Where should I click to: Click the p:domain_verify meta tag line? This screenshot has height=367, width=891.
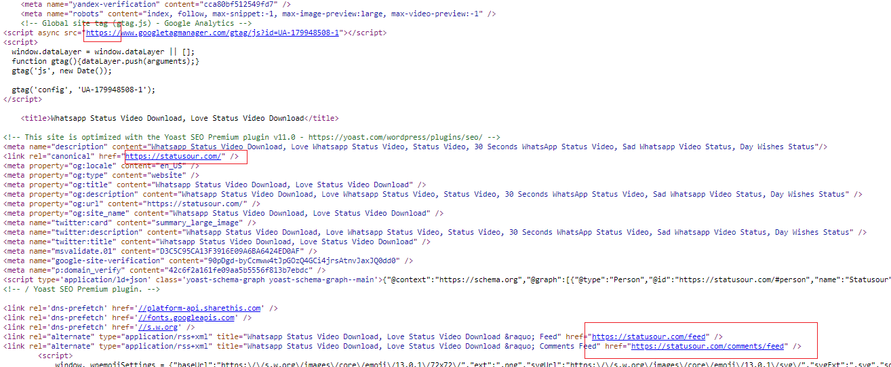coord(164,270)
